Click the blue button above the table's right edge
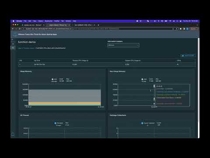 coord(188,55)
